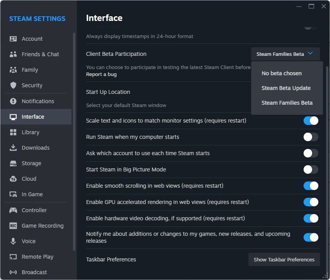Screen dimensions: 330x280
Task: Click the Taskbar Preferences label
Action: point(111,259)
